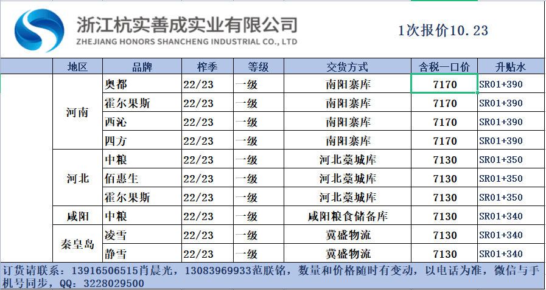Click the 榨季 header cell
This screenshot has width=546, height=290.
point(207,67)
